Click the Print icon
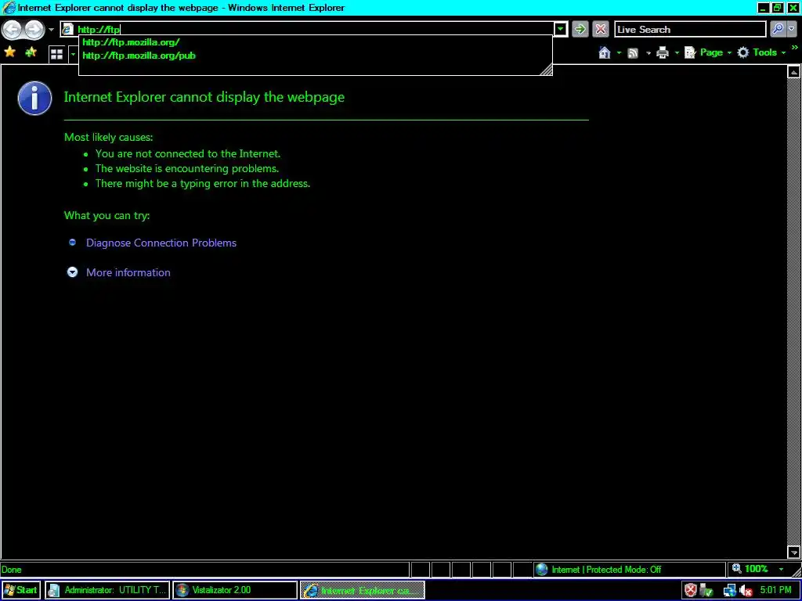The width and height of the screenshot is (802, 601). [663, 52]
